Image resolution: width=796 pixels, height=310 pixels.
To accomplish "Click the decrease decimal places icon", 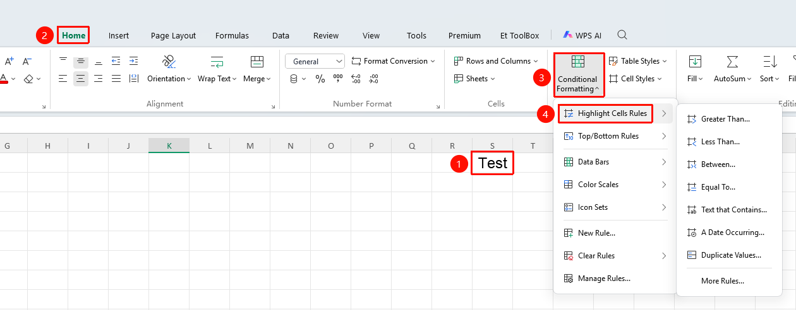I will 373,79.
